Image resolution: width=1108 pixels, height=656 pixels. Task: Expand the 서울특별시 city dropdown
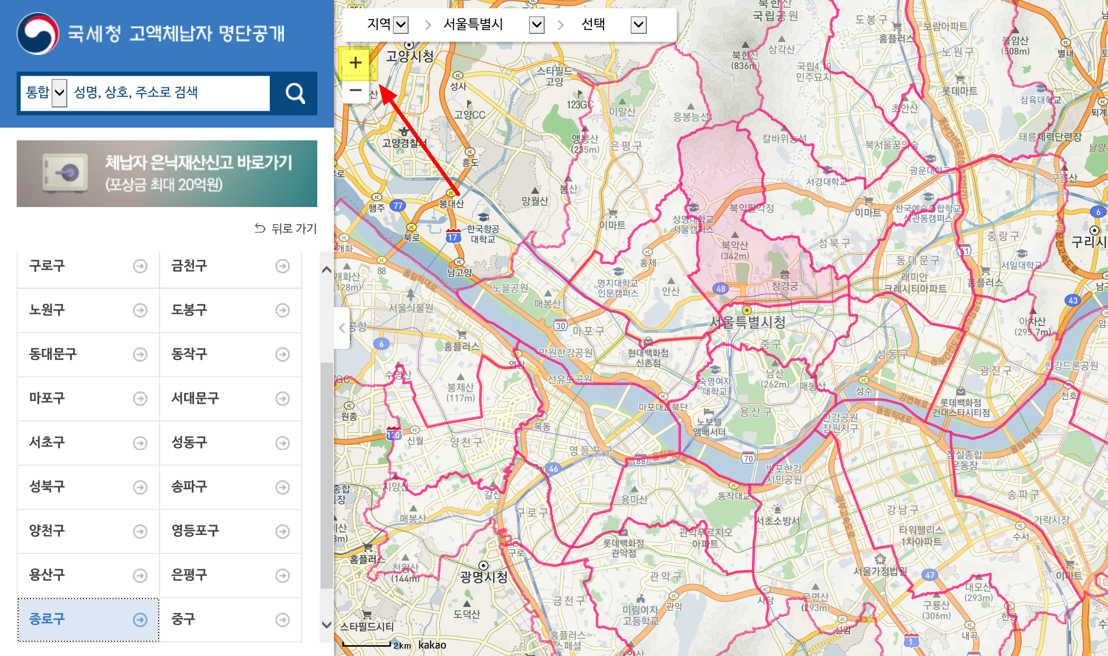536,25
